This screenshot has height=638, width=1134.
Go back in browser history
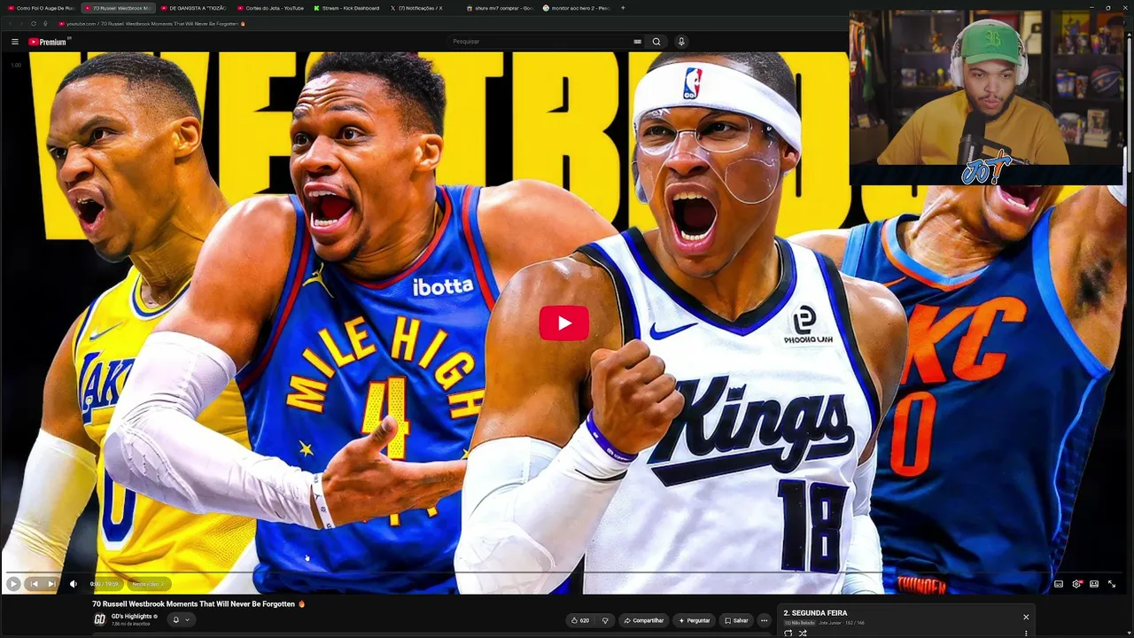click(11, 24)
